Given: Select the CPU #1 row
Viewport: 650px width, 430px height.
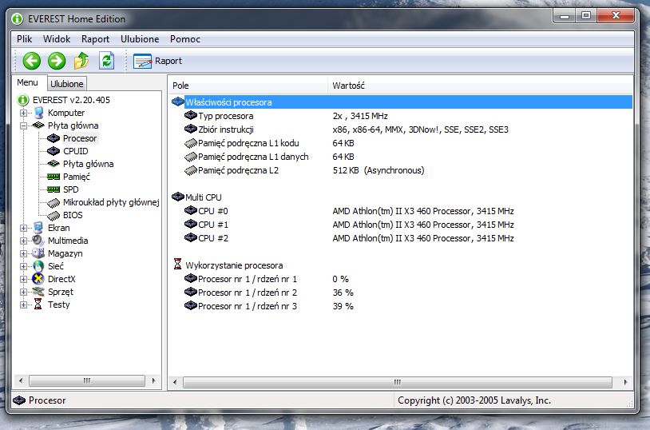Looking at the screenshot, I should point(402,225).
